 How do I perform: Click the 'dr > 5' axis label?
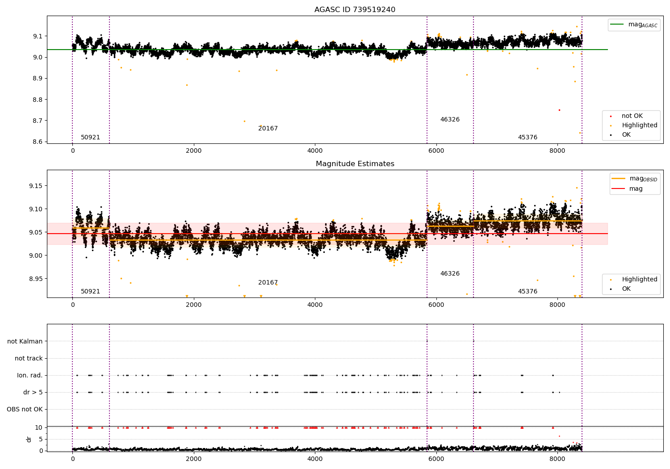coord(33,393)
